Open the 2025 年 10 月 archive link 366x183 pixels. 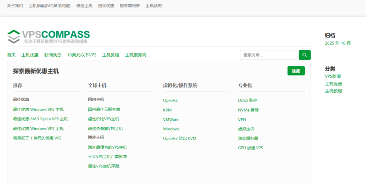338,43
